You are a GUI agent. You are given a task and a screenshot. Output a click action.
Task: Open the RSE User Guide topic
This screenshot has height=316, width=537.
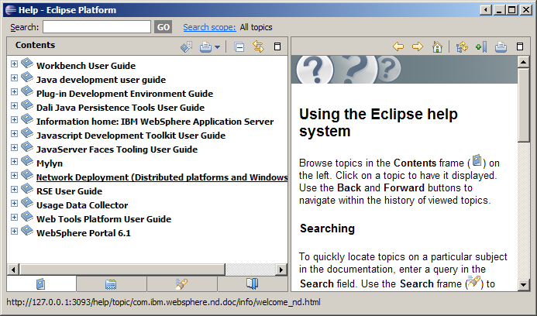click(x=70, y=191)
